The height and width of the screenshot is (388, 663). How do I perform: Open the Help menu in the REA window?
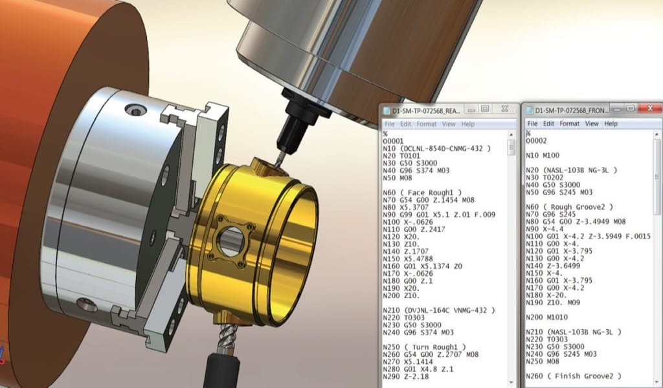pyautogui.click(x=467, y=124)
